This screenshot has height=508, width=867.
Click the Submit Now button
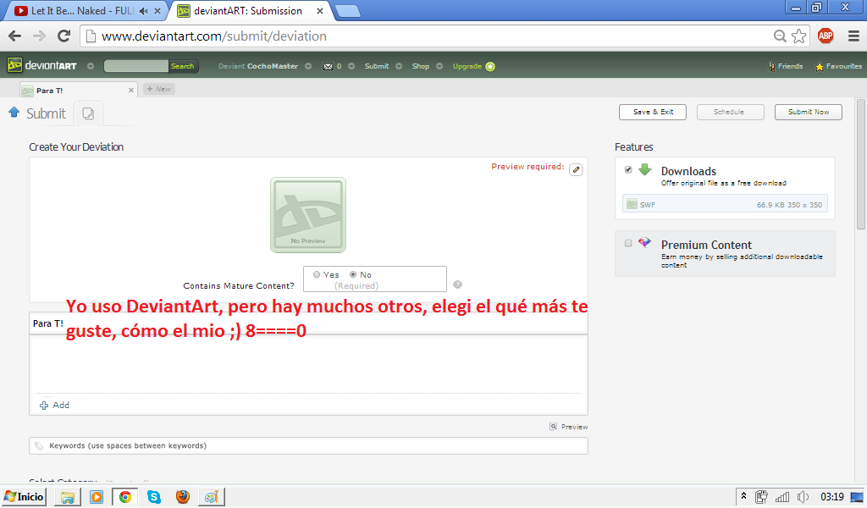[809, 113]
